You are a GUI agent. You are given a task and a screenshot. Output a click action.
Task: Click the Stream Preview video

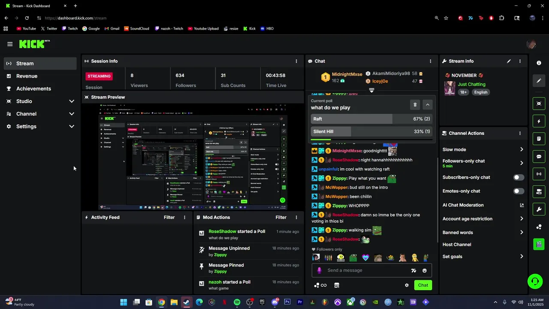[193, 157]
